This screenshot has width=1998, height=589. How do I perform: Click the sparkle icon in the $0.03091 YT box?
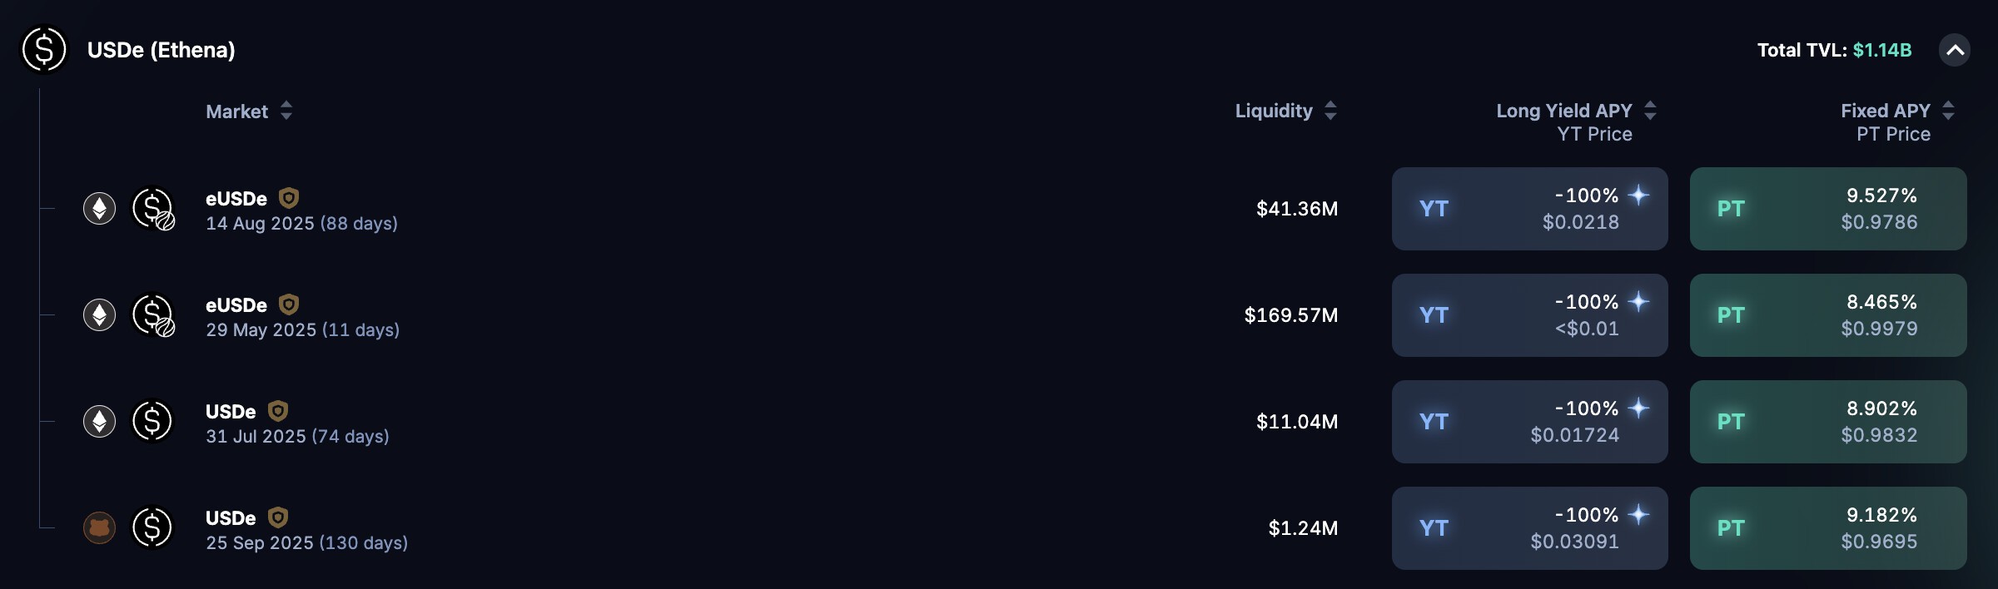coord(1638,514)
